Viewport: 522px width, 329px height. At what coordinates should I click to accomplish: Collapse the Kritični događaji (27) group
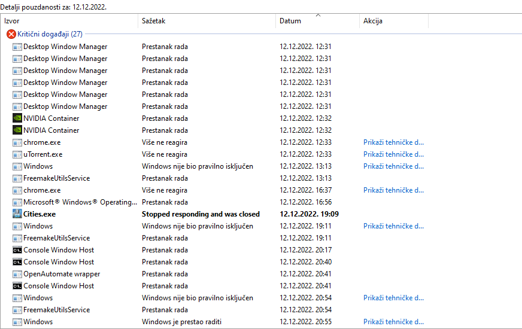[x=50, y=34]
